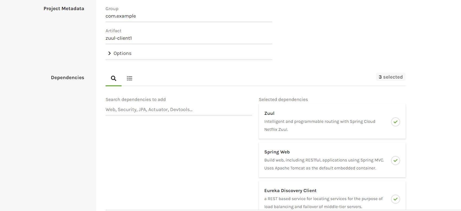Switch to the dependencies list view icon
This screenshot has height=211, width=461.
[130, 78]
